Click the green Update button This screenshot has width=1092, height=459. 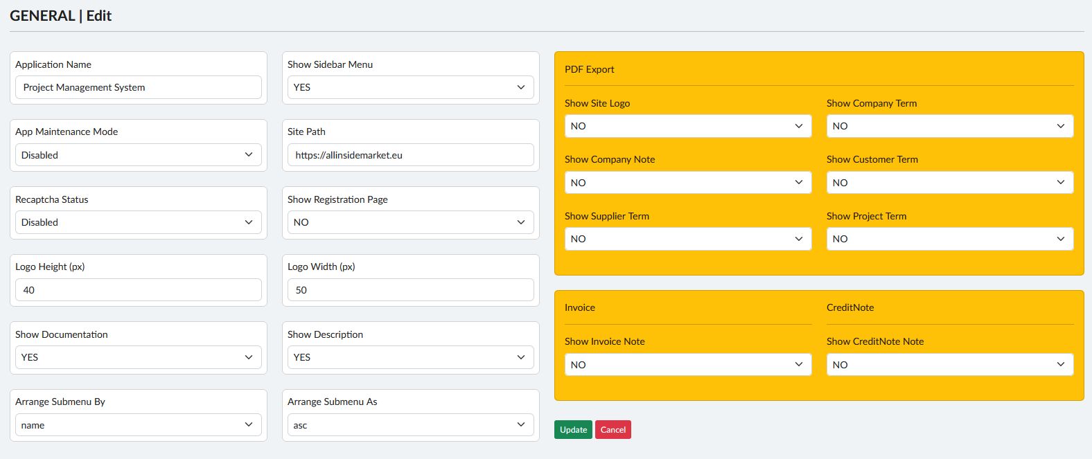coord(573,430)
